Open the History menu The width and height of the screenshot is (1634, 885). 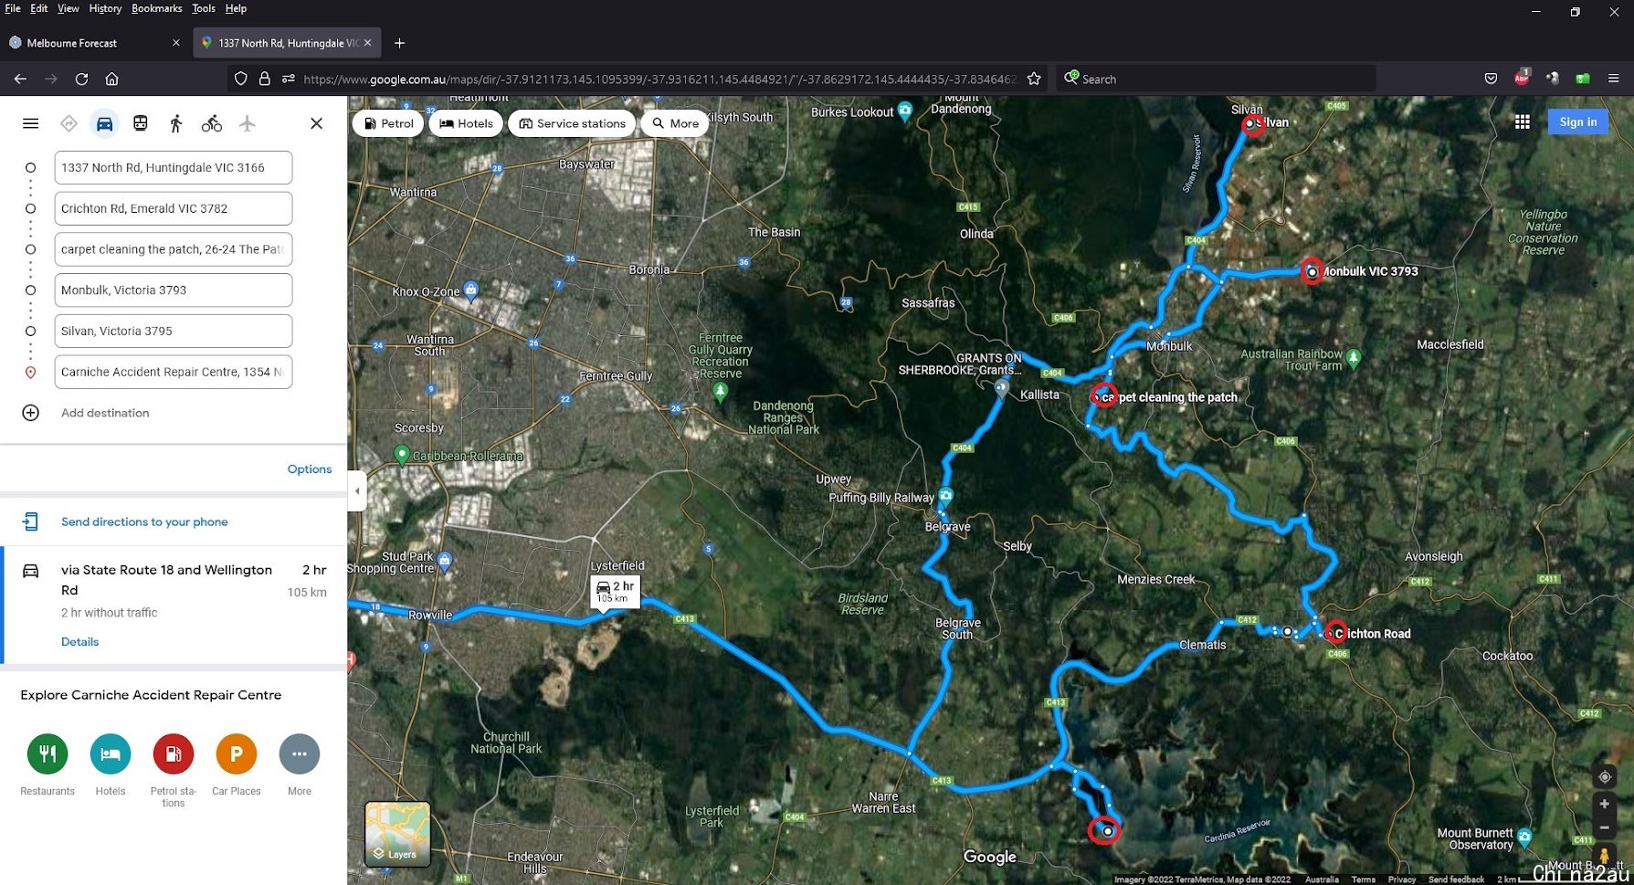point(105,8)
